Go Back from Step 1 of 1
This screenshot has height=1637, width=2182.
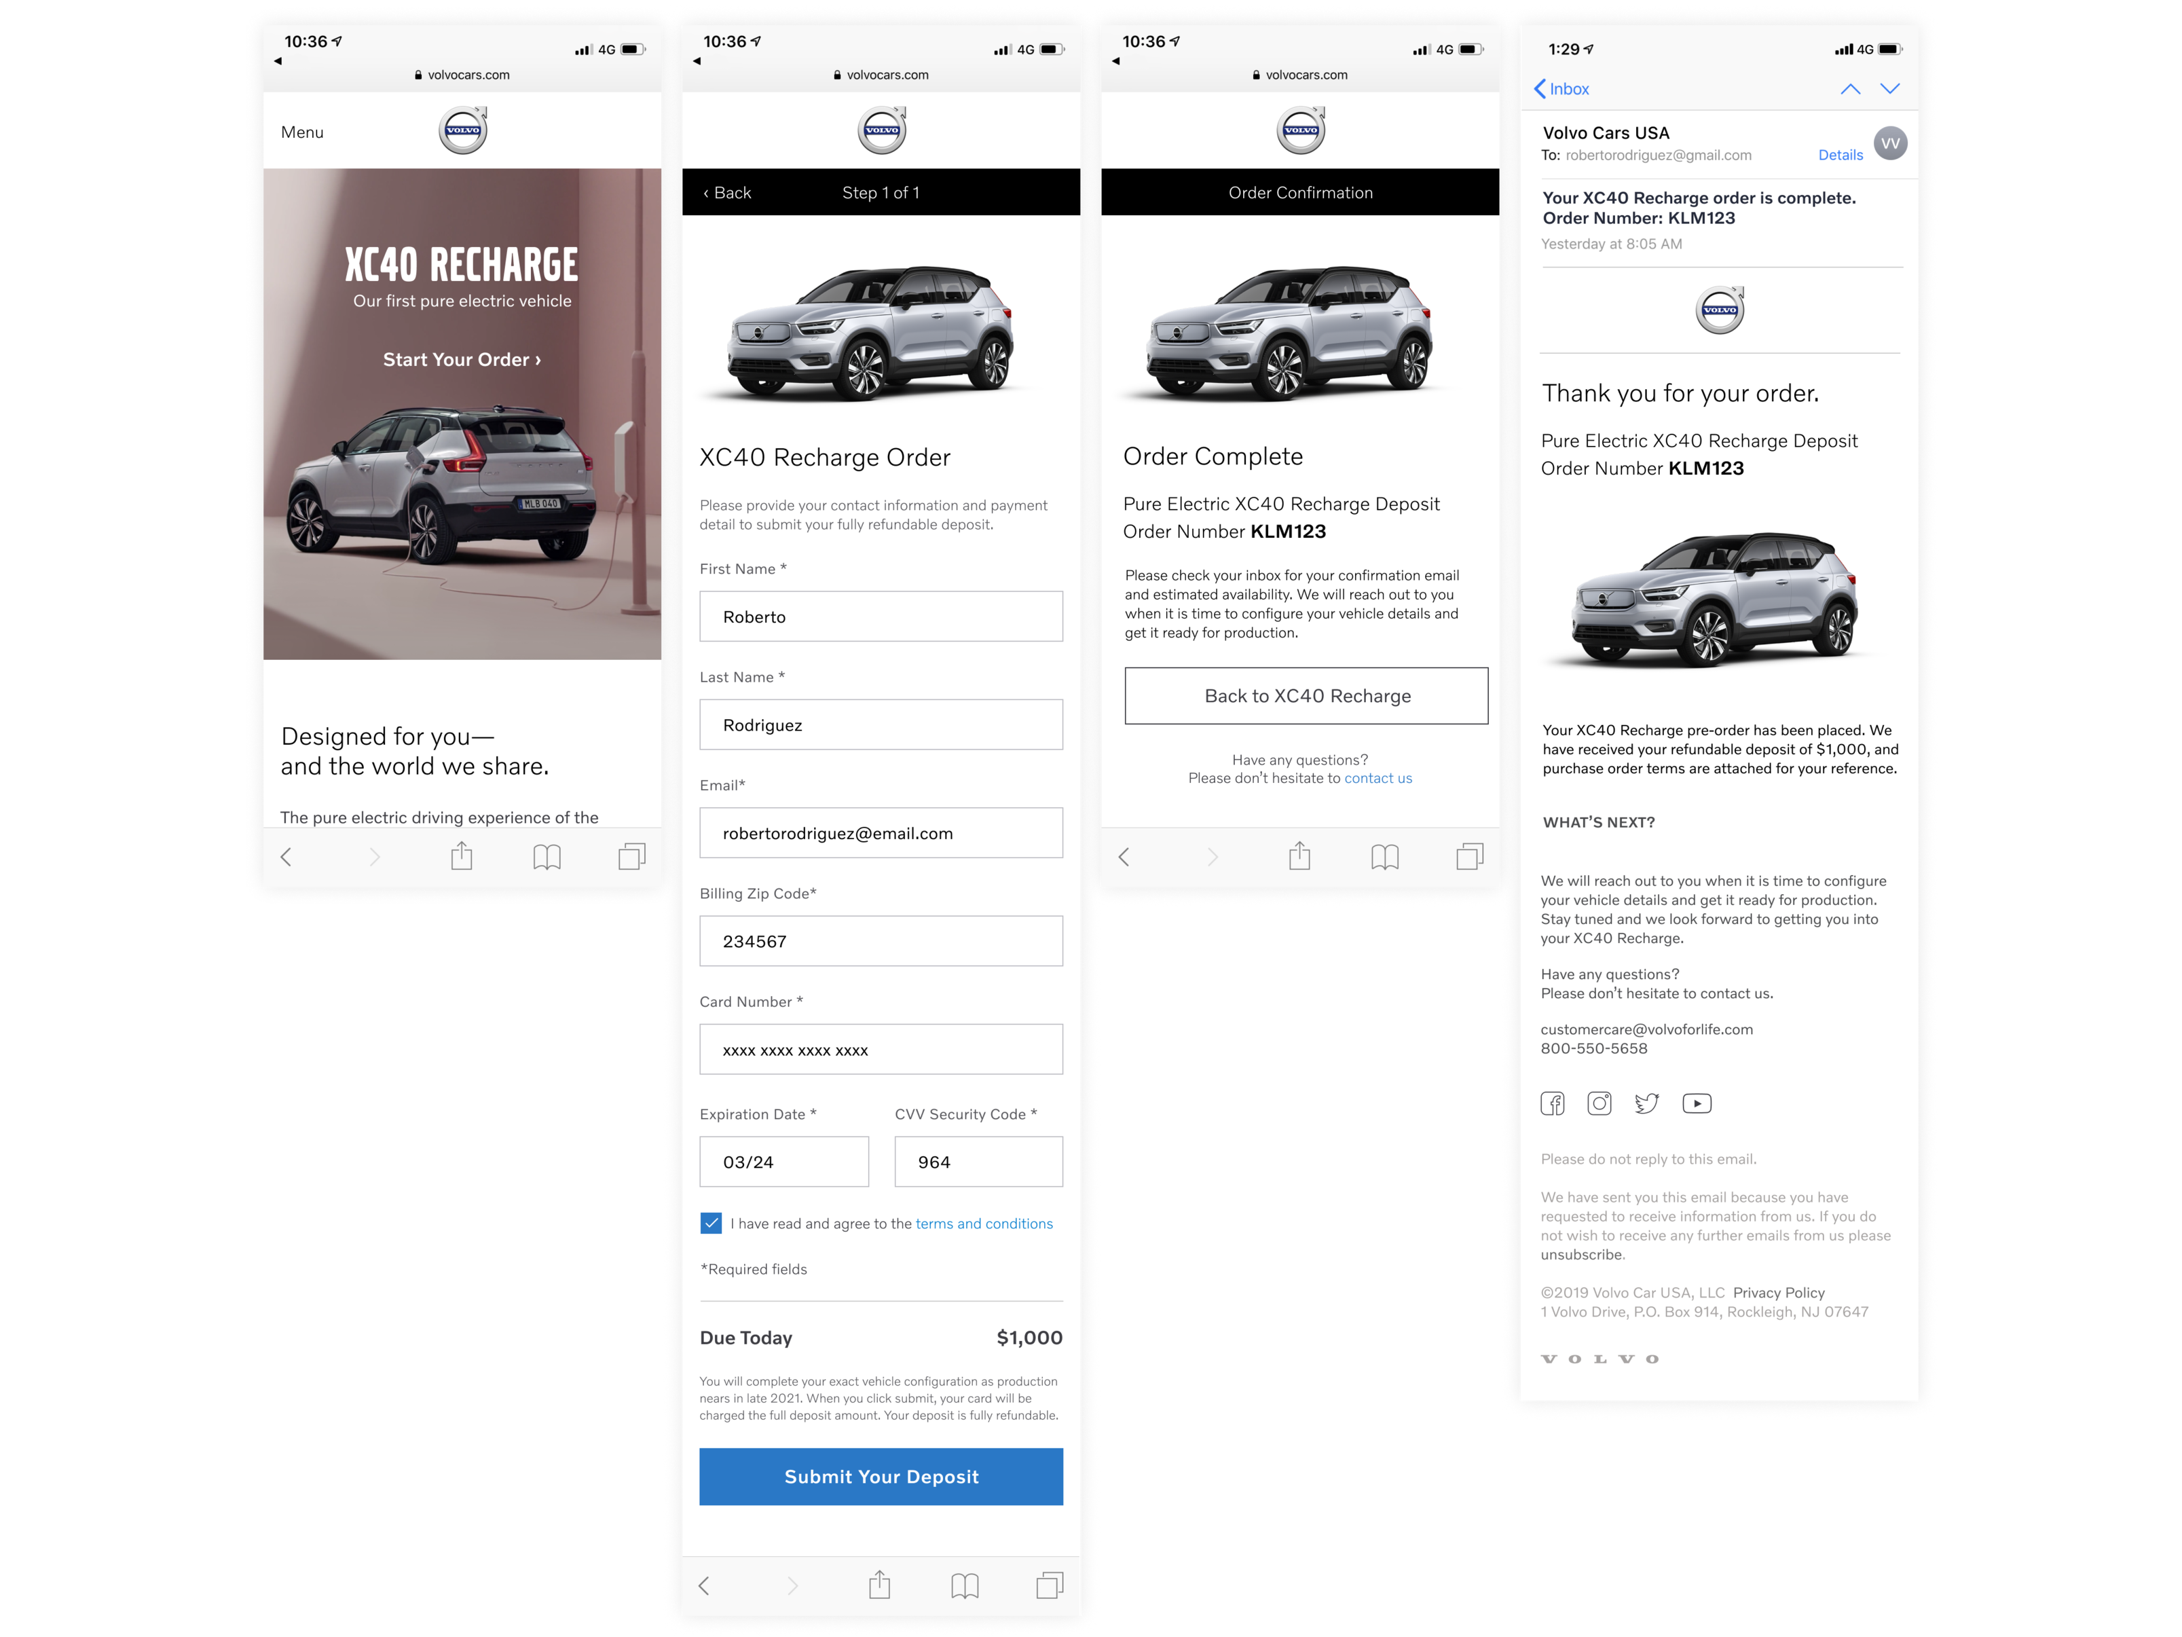coord(727,192)
